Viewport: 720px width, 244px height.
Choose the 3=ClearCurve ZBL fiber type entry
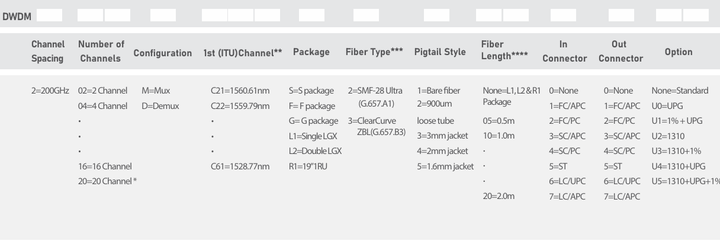click(x=377, y=126)
